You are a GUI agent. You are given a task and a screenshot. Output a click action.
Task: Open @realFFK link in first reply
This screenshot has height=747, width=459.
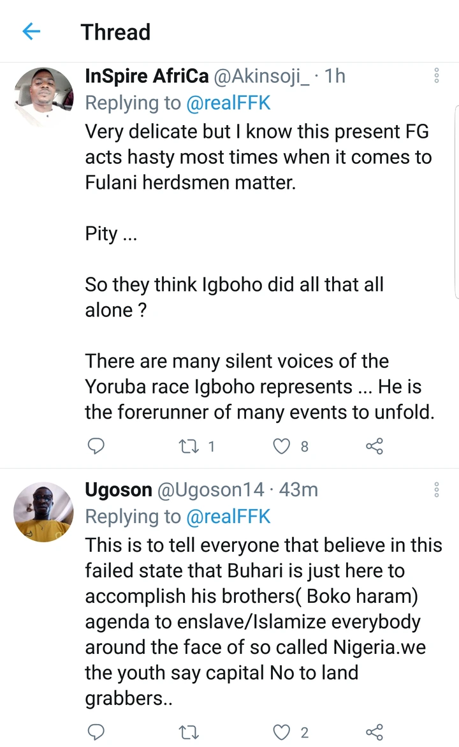point(228,102)
